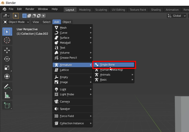
Task: Switch to the Layout workspace tab
Action: pyautogui.click(x=70, y=10)
